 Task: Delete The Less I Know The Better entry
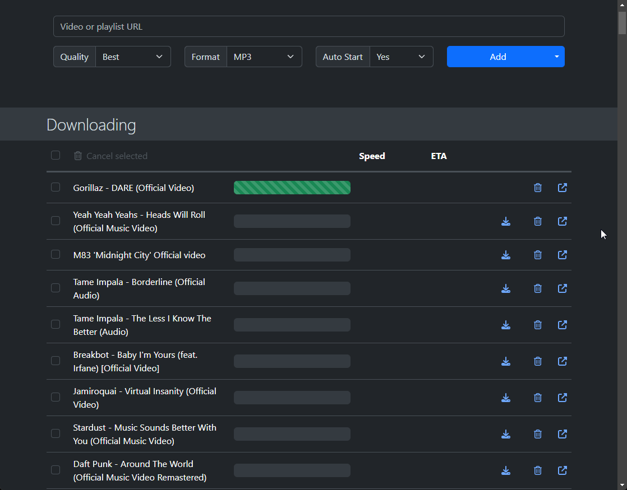(x=537, y=325)
